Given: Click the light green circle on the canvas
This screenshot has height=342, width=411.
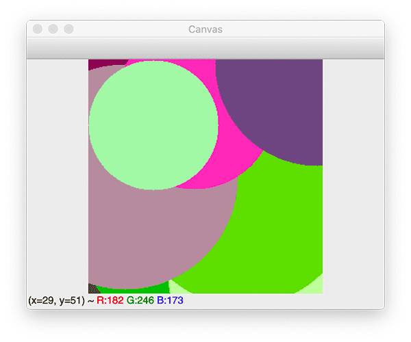Looking at the screenshot, I should [x=153, y=125].
